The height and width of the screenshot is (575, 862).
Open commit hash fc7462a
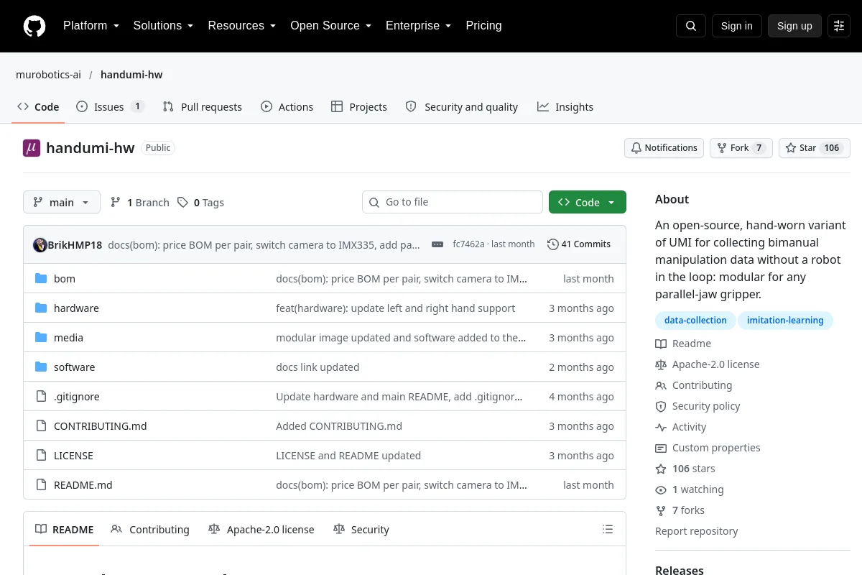468,244
